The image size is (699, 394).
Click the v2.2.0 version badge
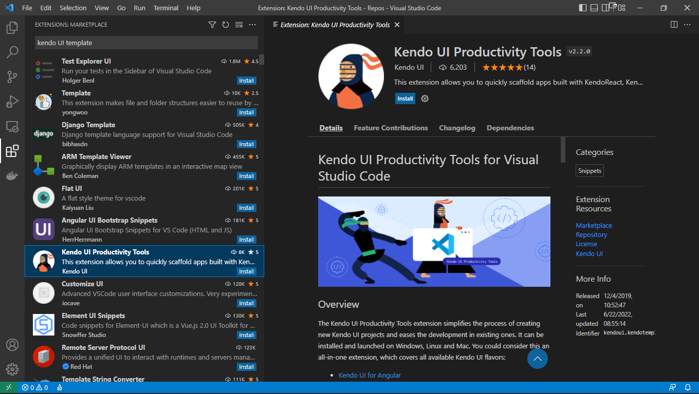click(x=580, y=51)
